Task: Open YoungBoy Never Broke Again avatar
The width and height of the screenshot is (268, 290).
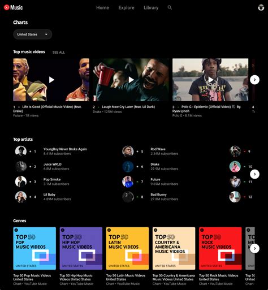Action: tap(21, 152)
